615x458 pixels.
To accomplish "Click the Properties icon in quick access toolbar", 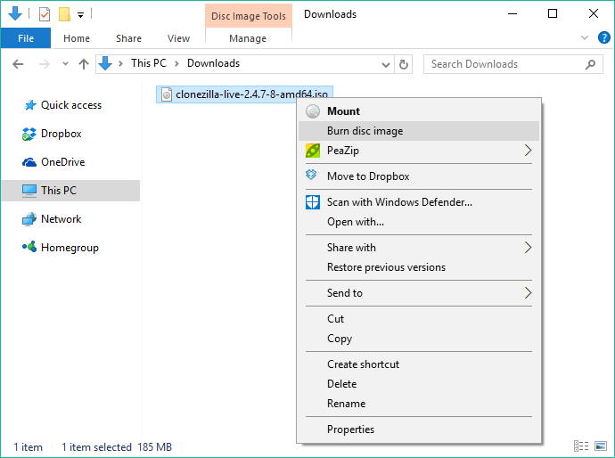I will pos(45,14).
